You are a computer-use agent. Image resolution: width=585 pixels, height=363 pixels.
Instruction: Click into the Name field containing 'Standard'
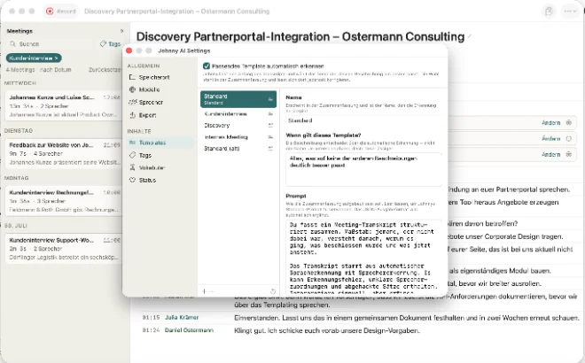363,120
